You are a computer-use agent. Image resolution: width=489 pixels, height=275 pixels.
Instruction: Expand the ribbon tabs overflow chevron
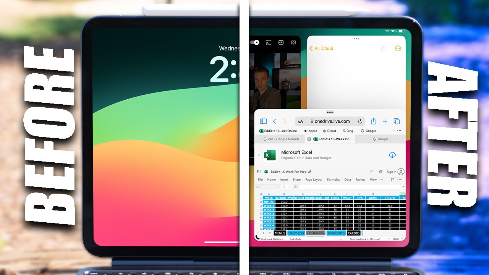pos(382,180)
